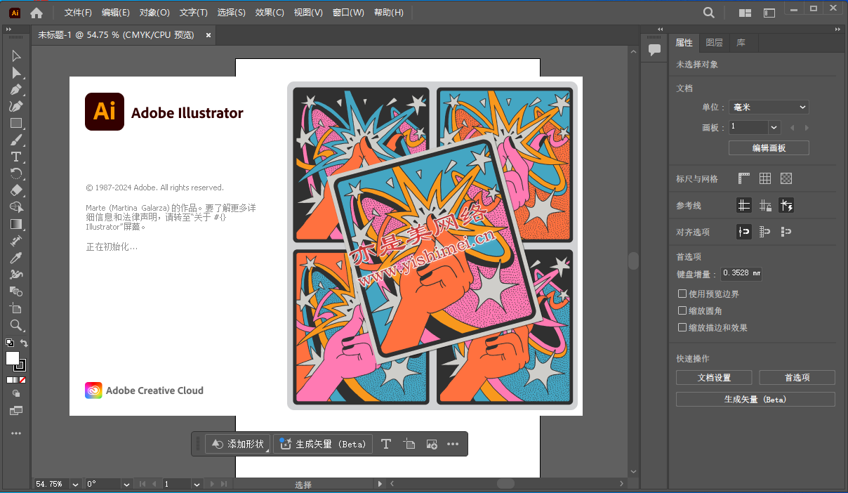Select the Zoom magnifier tool
Image resolution: width=848 pixels, height=493 pixels.
pyautogui.click(x=16, y=325)
